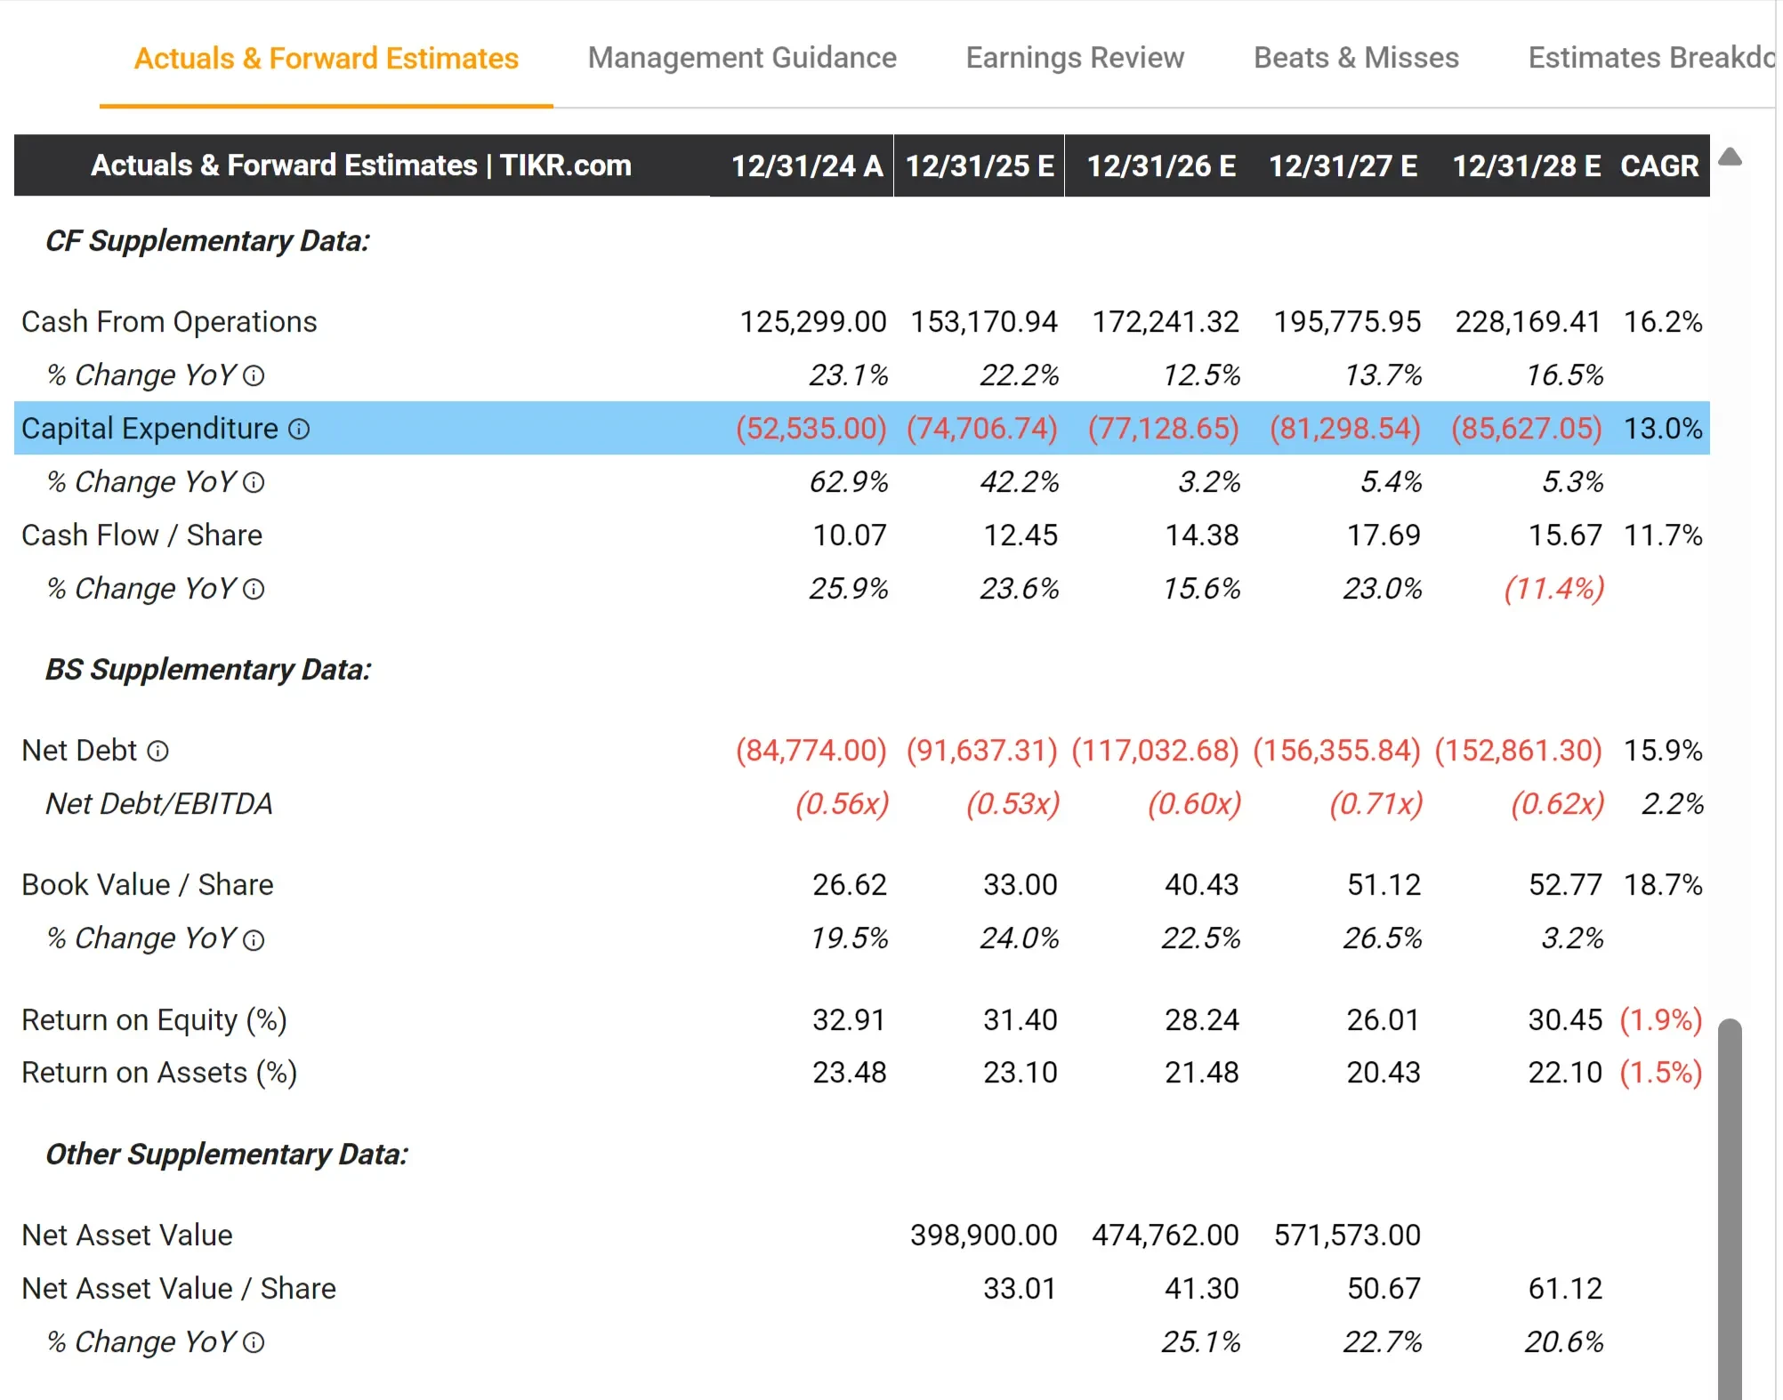This screenshot has width=1783, height=1400.
Task: Click the 12/31/24 A column header
Action: click(806, 166)
